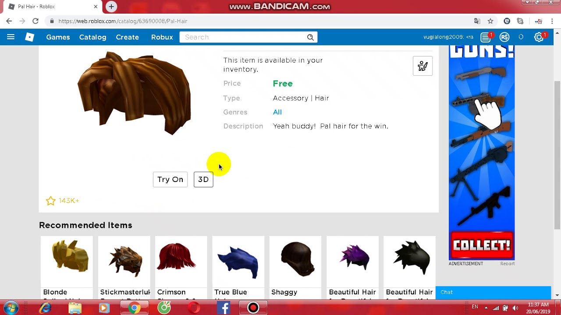Click the Try On button

click(170, 179)
